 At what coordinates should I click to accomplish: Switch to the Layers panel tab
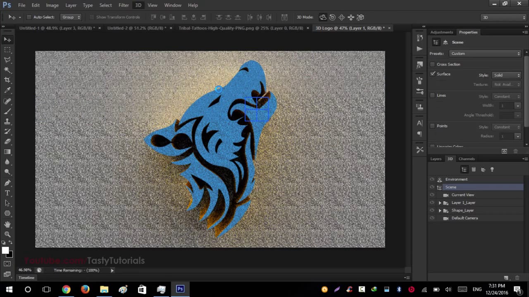(436, 159)
